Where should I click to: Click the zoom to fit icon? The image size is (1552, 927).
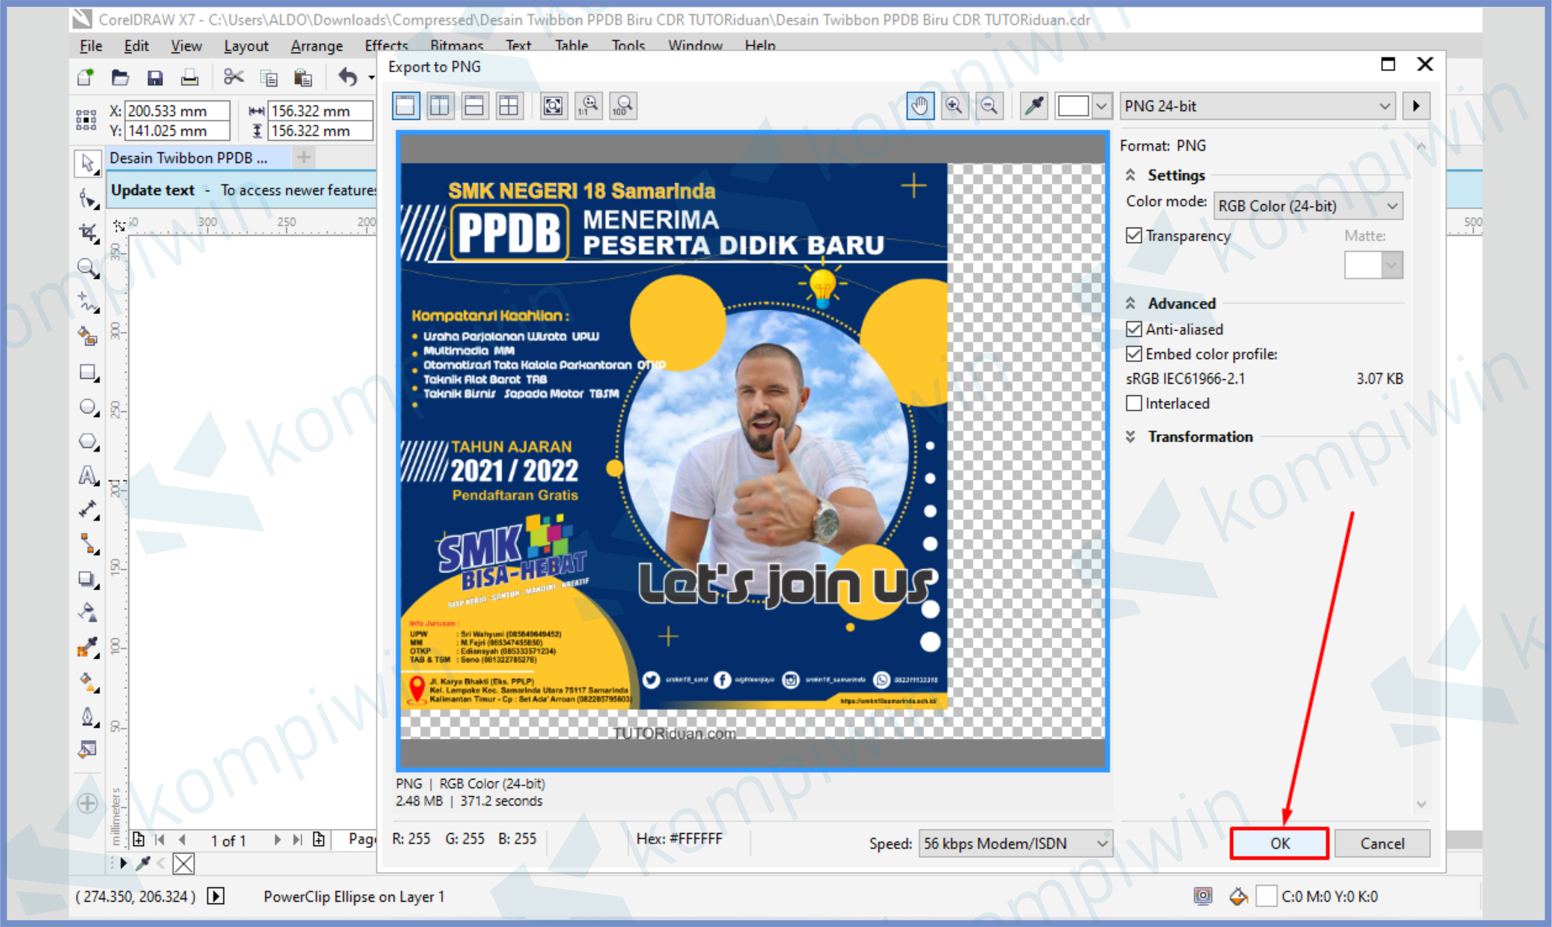[x=553, y=106]
